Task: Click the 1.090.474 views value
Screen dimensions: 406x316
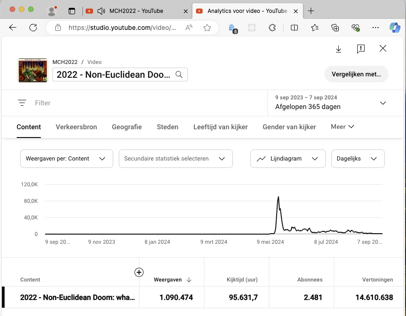Action: pyautogui.click(x=176, y=297)
